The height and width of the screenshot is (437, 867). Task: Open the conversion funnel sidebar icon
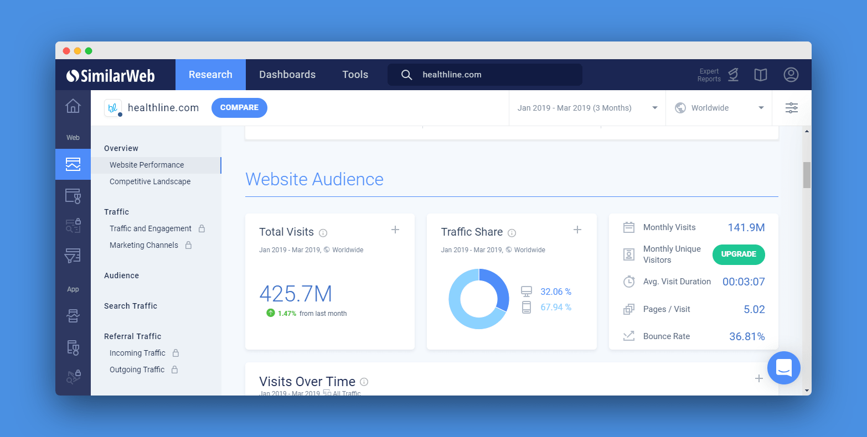[x=73, y=256]
